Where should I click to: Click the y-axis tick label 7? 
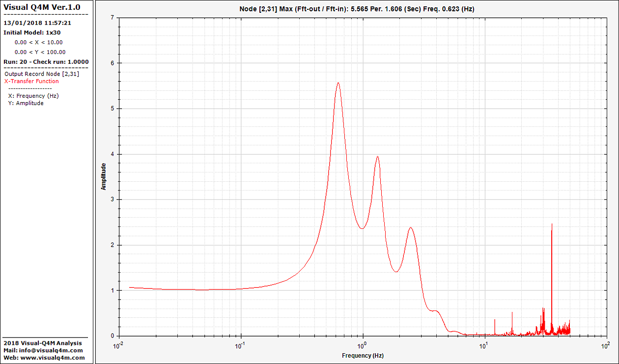pyautogui.click(x=113, y=18)
